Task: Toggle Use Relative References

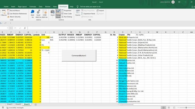Action: click(17, 14)
